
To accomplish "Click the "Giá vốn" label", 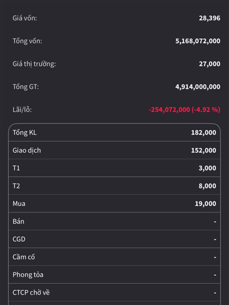I will click(x=25, y=18).
